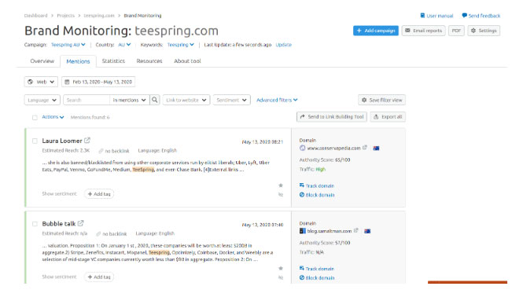This screenshot has width=523, height=301.
Task: Track domain www.conservapedia.com
Action: click(317, 185)
